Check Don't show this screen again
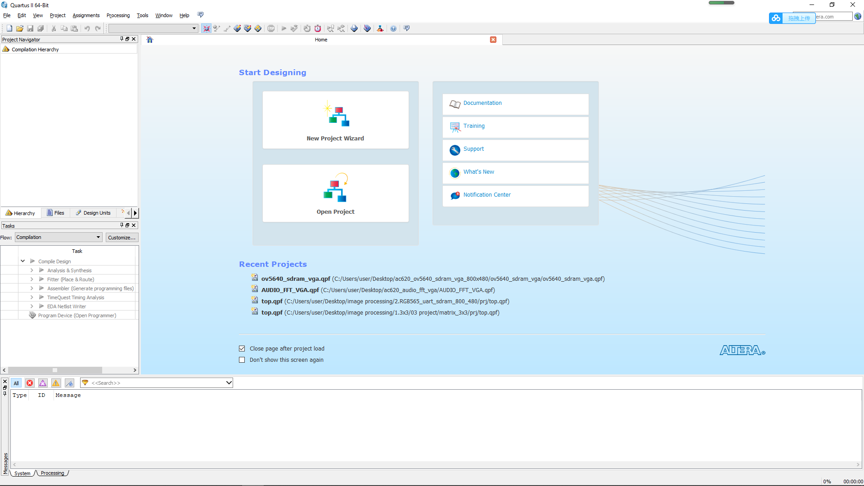The width and height of the screenshot is (864, 486). pos(242,360)
